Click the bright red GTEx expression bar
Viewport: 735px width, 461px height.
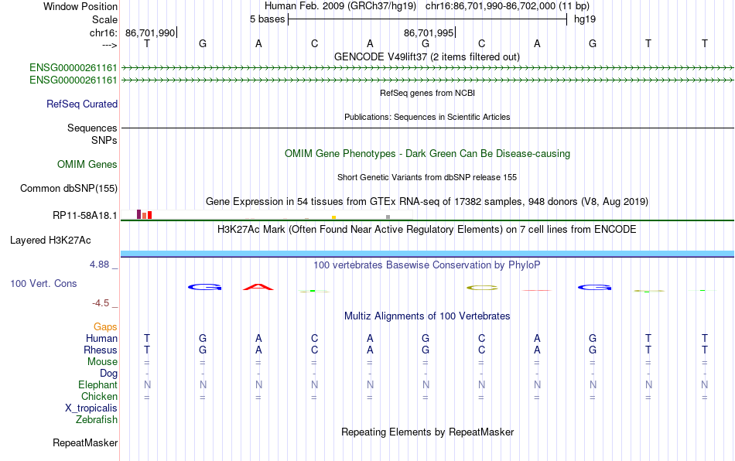(149, 215)
